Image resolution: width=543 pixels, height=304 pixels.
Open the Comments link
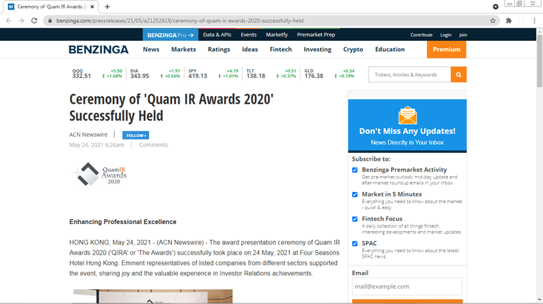[x=153, y=145]
